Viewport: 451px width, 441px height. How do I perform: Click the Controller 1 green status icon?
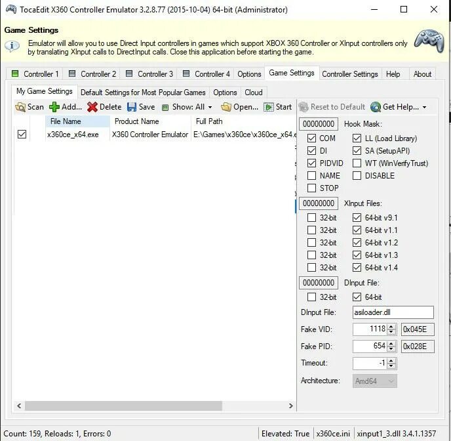click(x=15, y=73)
